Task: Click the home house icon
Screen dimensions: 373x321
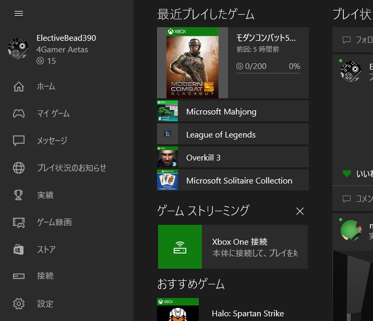Action: point(19,86)
